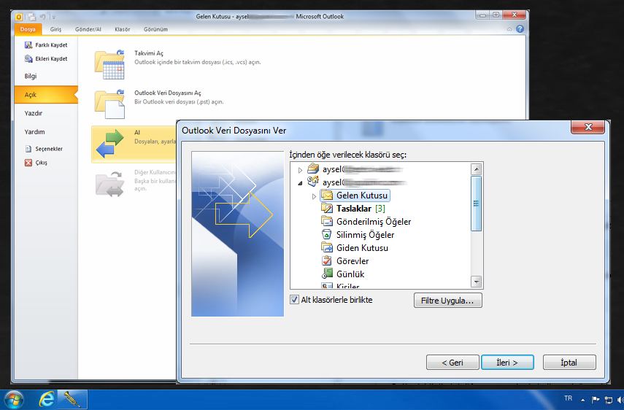Click the network tray icon
The height and width of the screenshot is (410, 624).
click(609, 400)
